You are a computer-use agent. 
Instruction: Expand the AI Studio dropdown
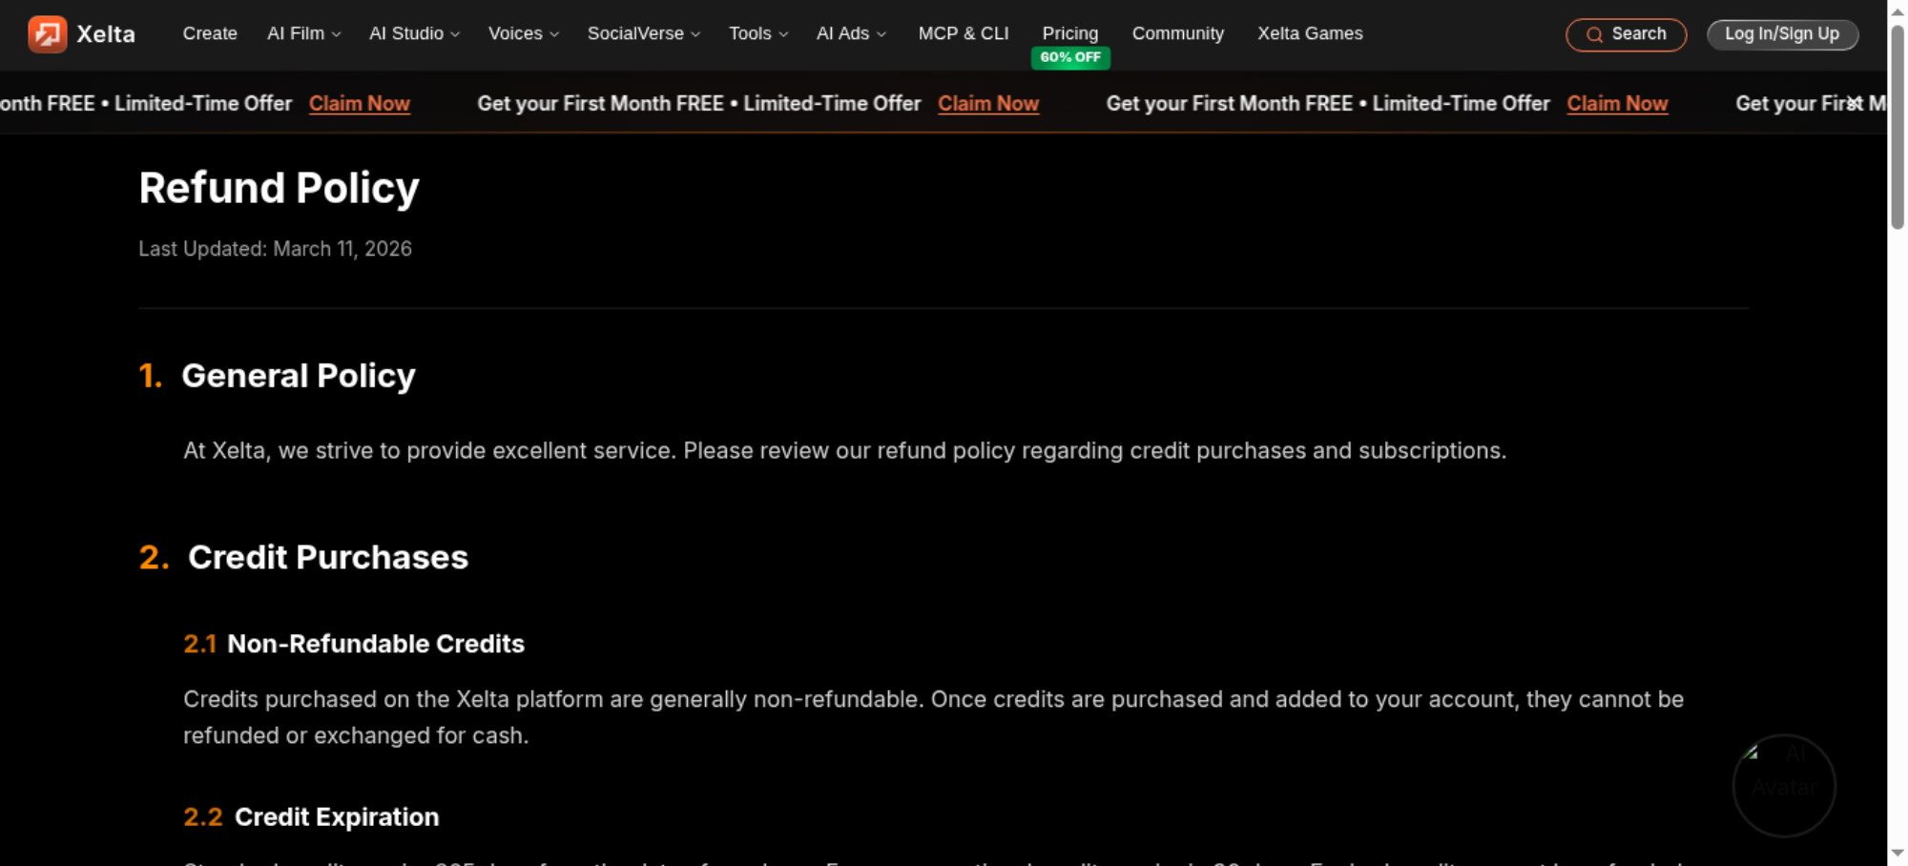click(414, 33)
